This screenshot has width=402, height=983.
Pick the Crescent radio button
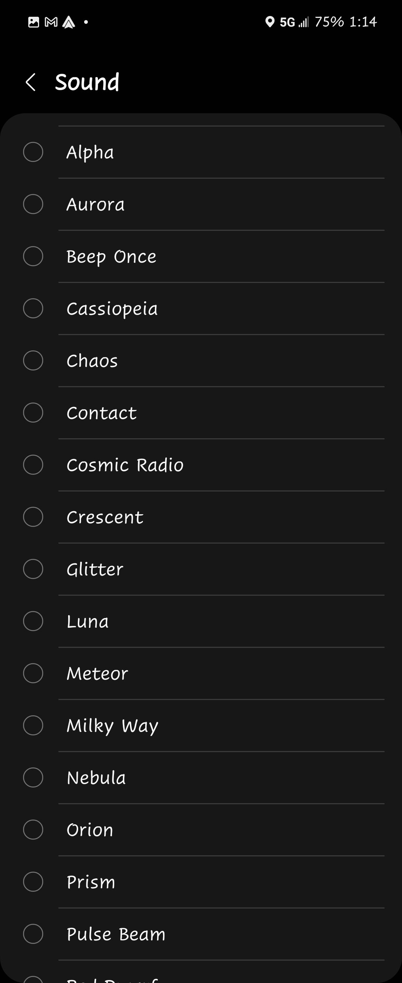pos(33,517)
